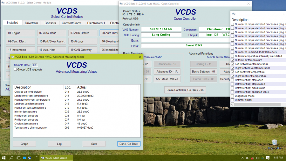This screenshot has width=286, height=161.
Task: Switch to the Drivetrain tab
Action: click(31, 23)
